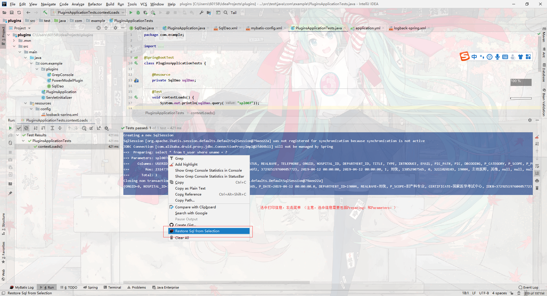
Task: Click Synchronize refresh icon in toolbar
Action: click(x=19, y=13)
